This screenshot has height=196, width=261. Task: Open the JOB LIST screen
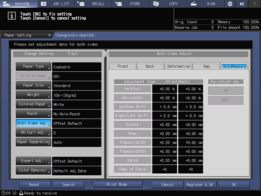point(56,4)
